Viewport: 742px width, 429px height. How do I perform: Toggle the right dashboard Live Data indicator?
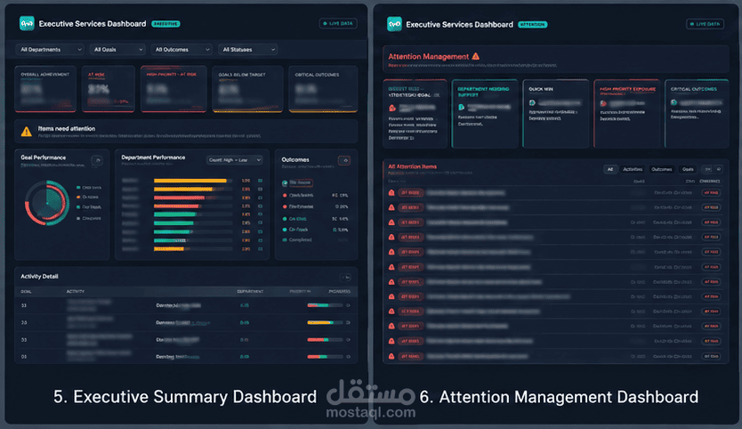pos(706,24)
